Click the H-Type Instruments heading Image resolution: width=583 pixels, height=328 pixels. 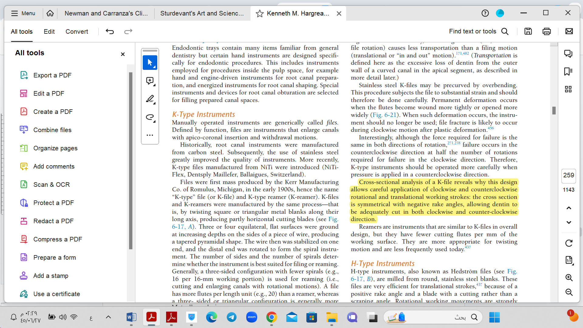click(x=383, y=264)
